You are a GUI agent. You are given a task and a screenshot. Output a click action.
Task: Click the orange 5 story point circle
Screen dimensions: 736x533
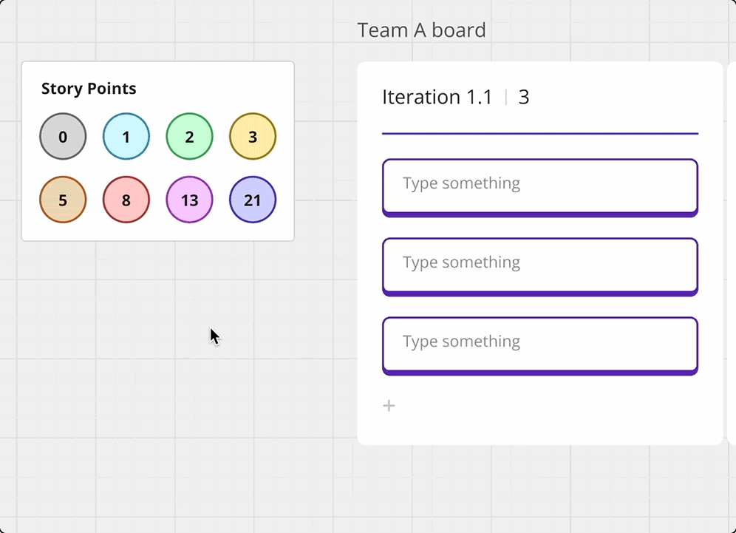[x=63, y=200]
